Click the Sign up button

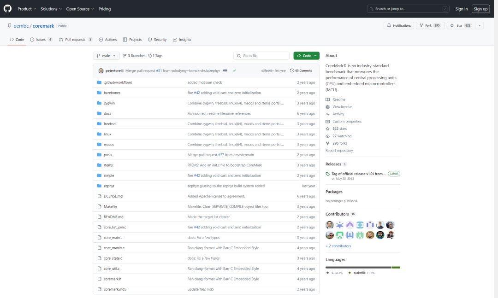click(480, 9)
